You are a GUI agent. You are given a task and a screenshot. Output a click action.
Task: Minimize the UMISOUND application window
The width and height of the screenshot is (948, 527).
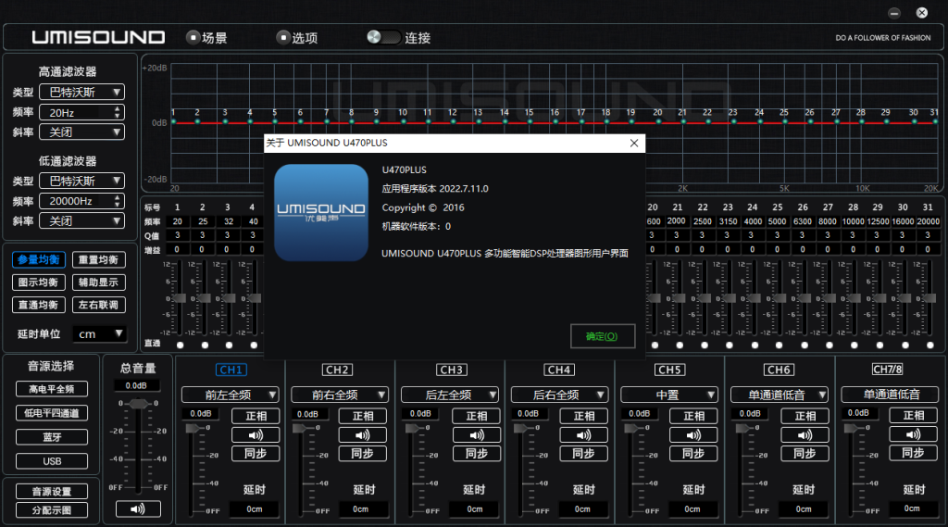[x=894, y=13]
